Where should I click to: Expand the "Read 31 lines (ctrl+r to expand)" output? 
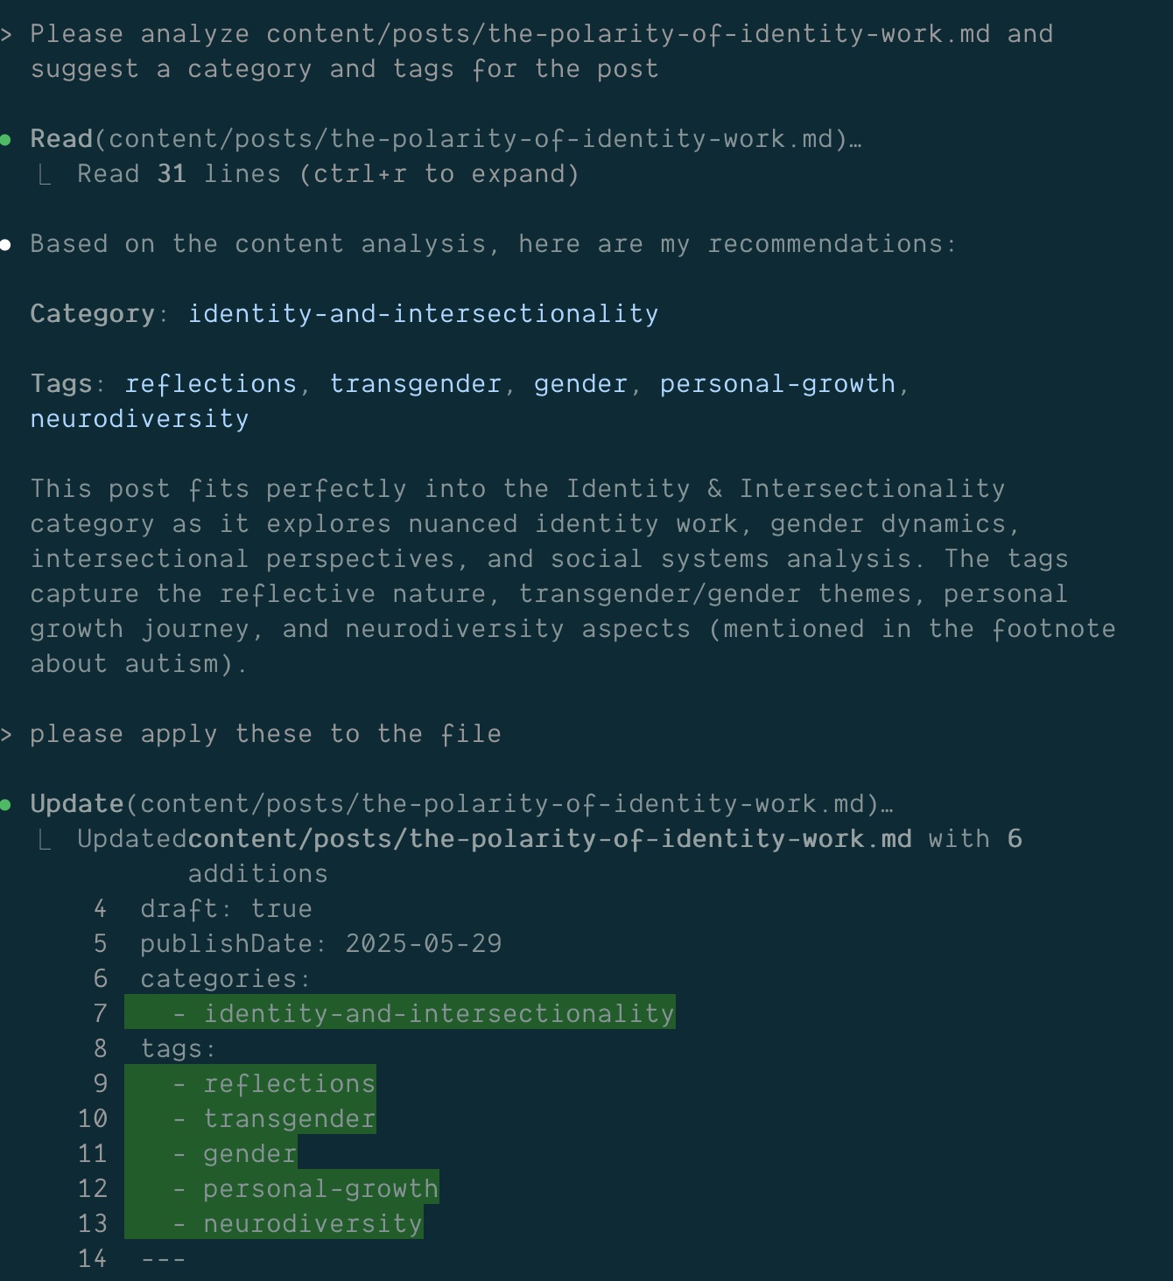point(327,174)
